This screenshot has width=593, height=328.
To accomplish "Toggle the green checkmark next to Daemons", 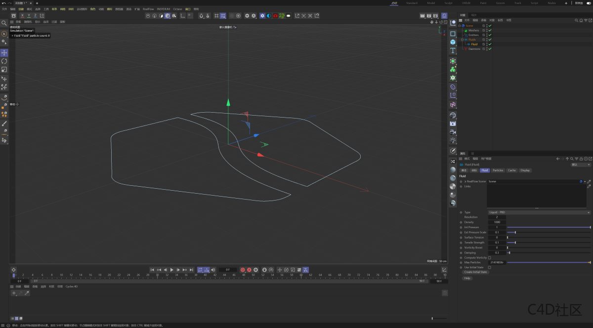I will coord(490,49).
